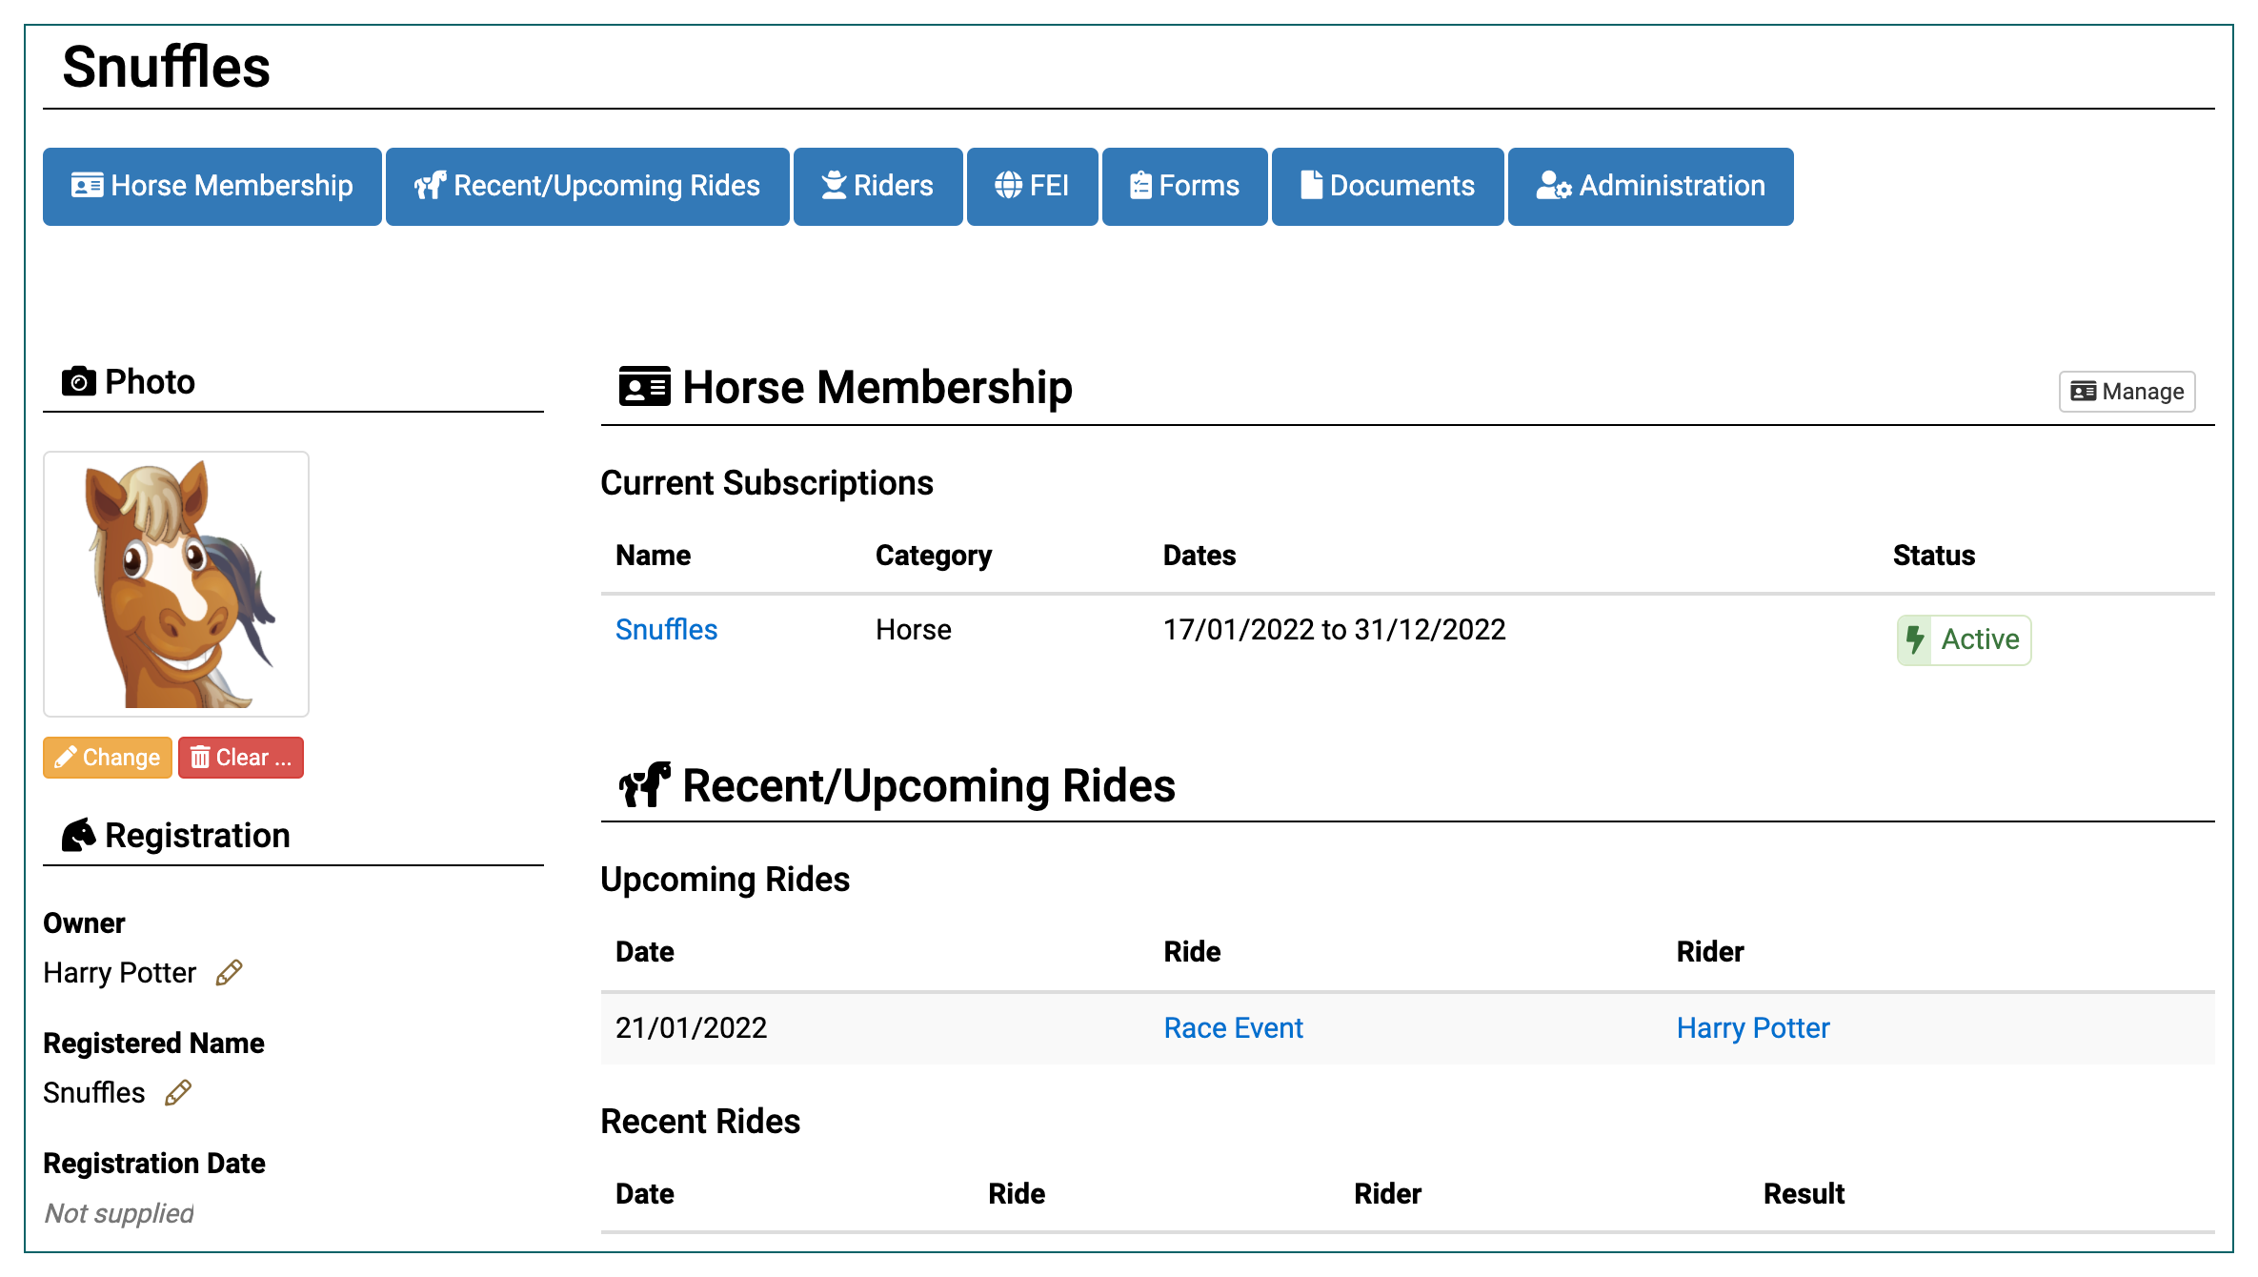The width and height of the screenshot is (2258, 1277).
Task: Open the Forms tab
Action: click(1183, 186)
